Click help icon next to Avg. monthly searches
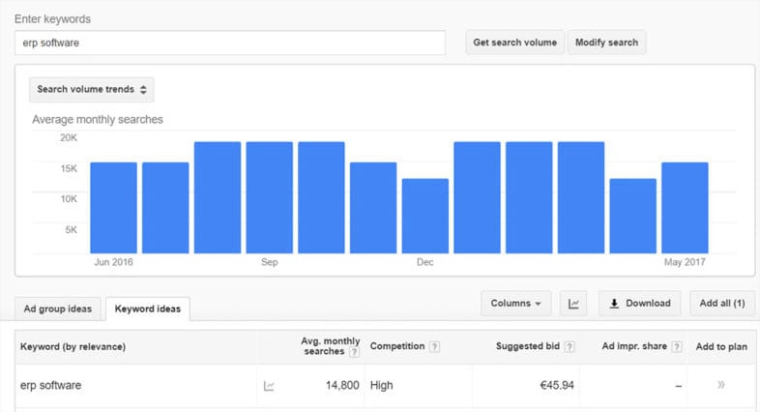 click(x=354, y=353)
